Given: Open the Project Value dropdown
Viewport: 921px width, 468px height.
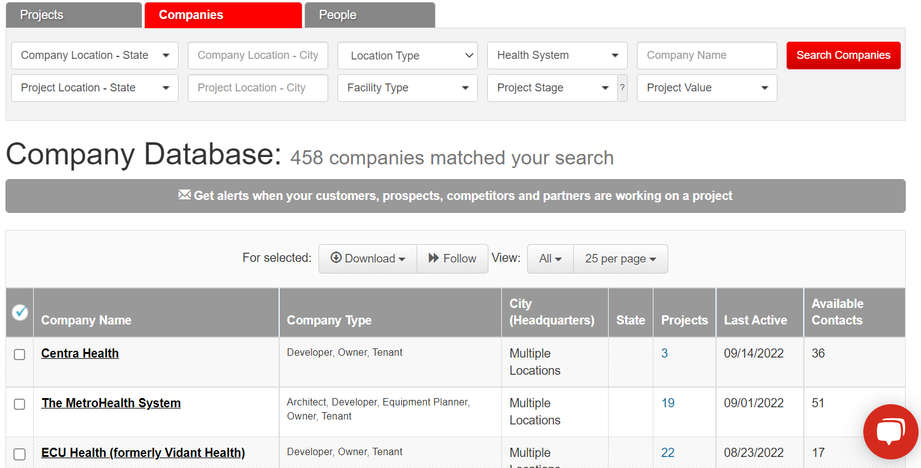Looking at the screenshot, I should (x=706, y=88).
